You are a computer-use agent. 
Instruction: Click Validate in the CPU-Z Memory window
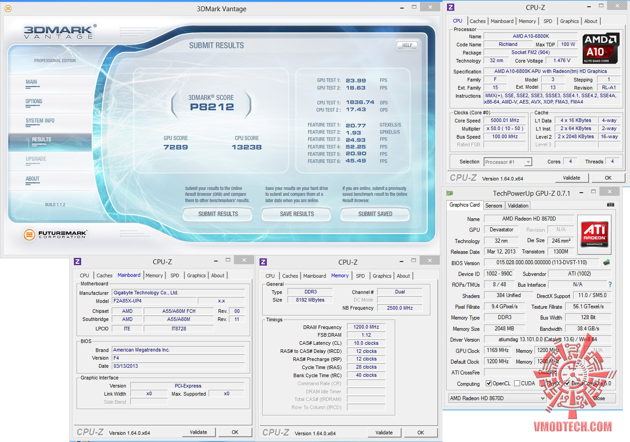tap(384, 433)
